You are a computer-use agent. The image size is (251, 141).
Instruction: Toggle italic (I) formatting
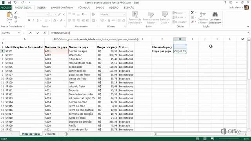(x=33, y=20)
